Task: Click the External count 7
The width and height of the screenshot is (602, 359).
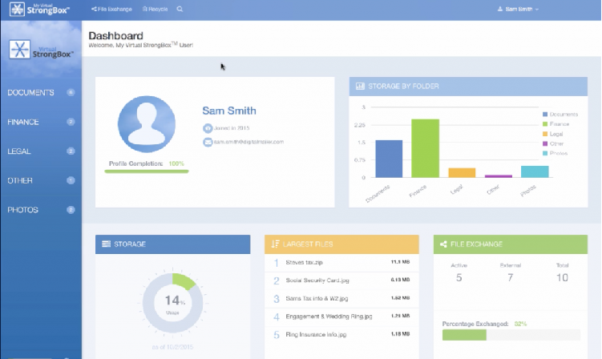Action: 511,277
